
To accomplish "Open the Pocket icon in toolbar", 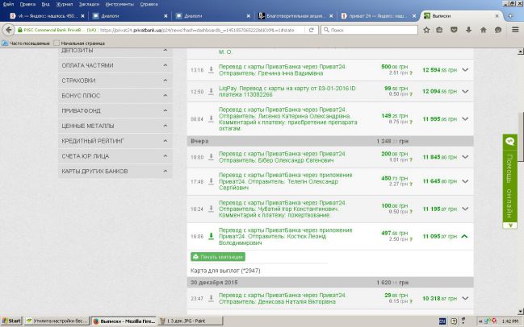I will click(x=454, y=30).
